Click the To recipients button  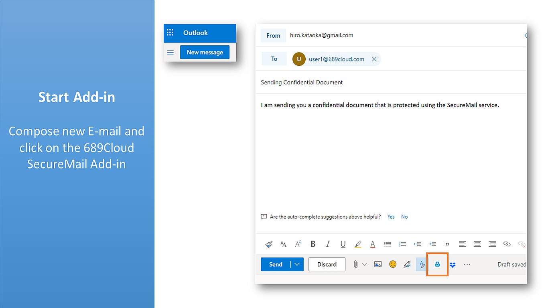point(274,59)
